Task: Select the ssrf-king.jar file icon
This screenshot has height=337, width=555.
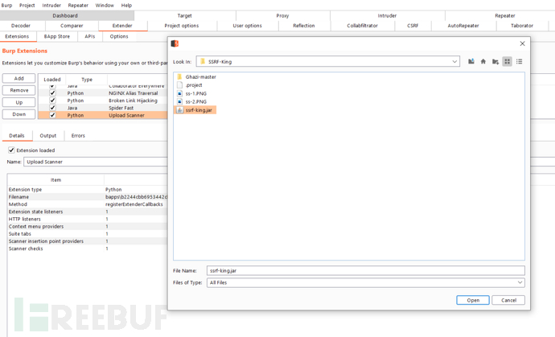Action: 179,110
